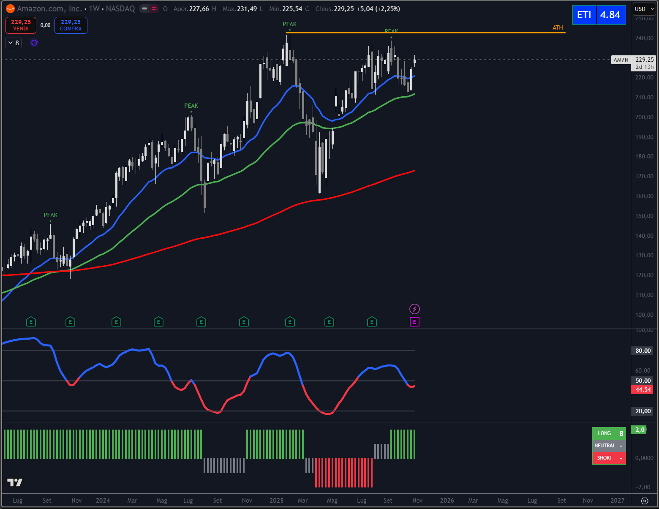Click the leftmost green earnings E marker

(x=31, y=322)
